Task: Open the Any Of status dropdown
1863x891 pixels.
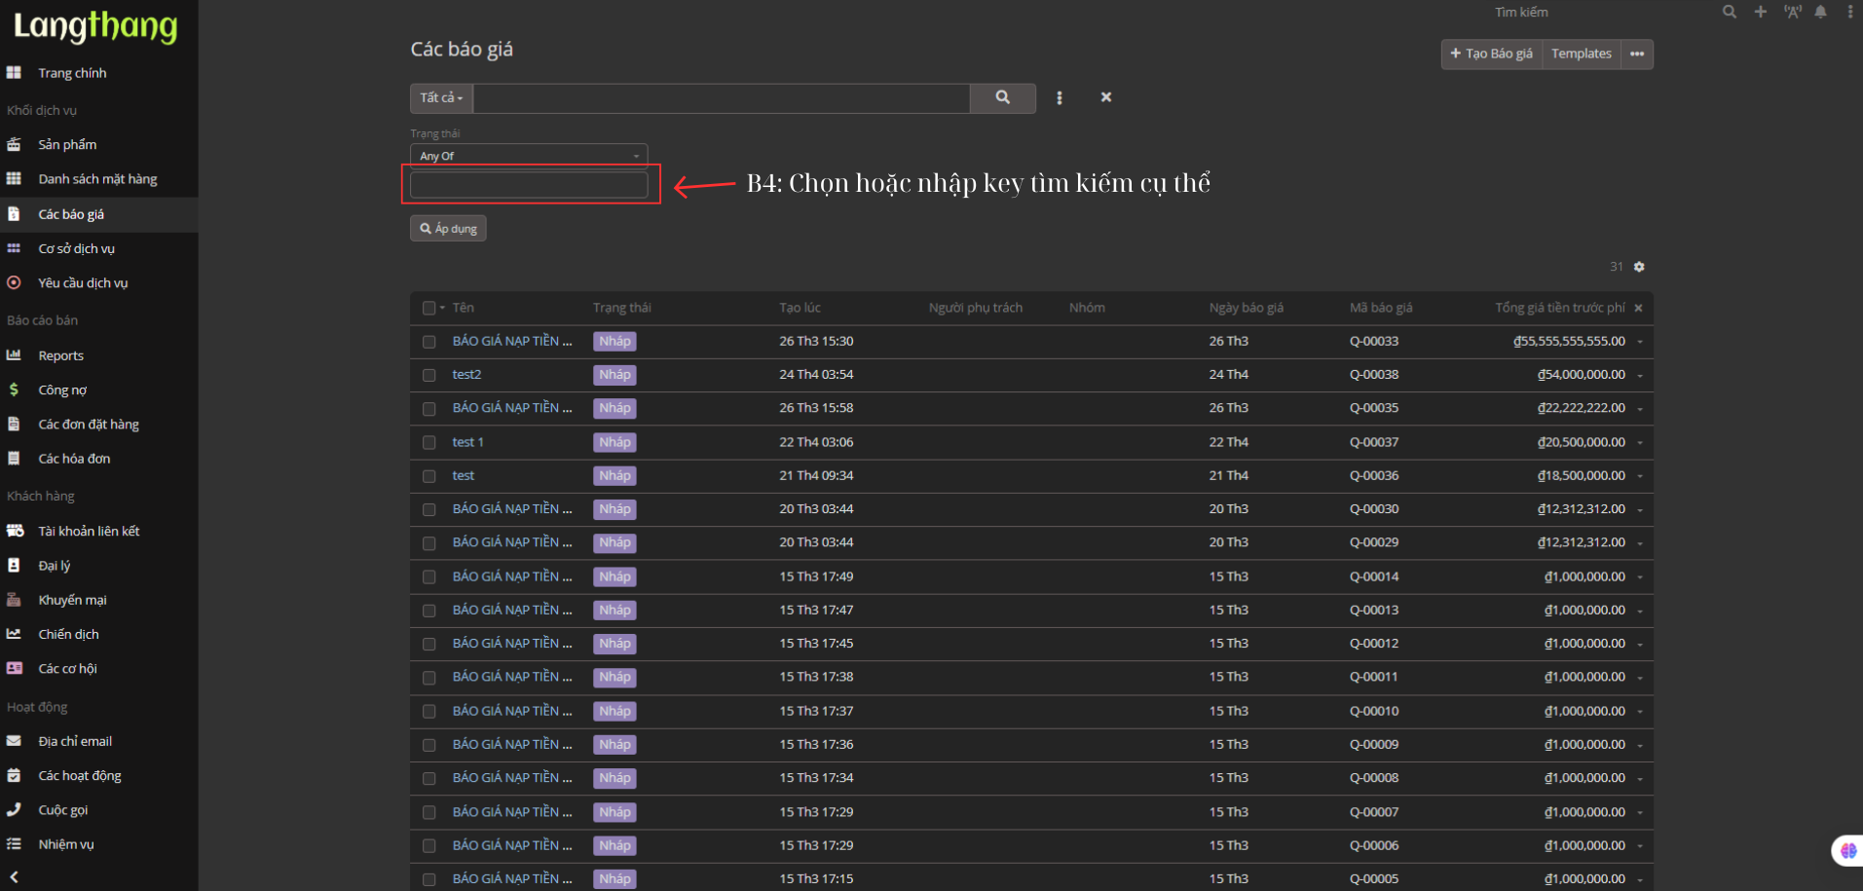Action: tap(528, 156)
